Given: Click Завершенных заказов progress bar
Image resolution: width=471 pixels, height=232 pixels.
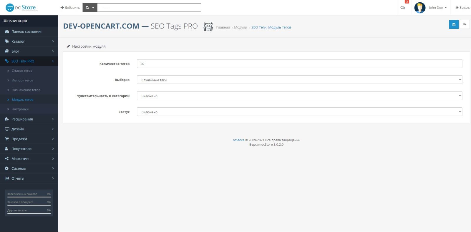Looking at the screenshot, I should [29, 197].
